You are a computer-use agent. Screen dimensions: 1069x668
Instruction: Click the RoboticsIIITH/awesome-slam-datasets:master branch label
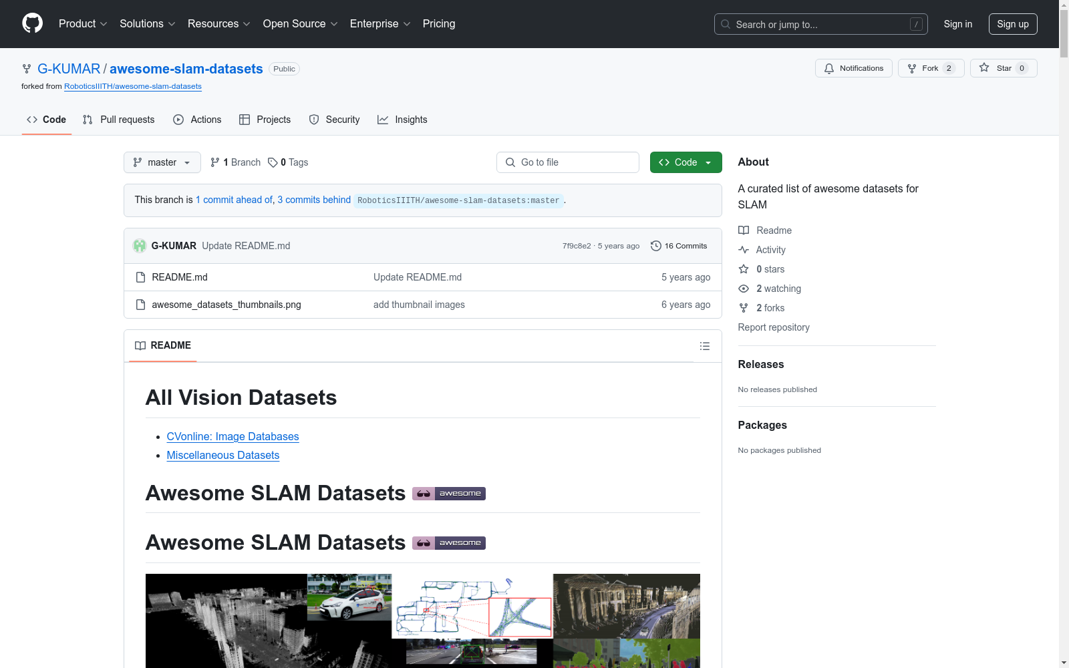[x=458, y=200]
